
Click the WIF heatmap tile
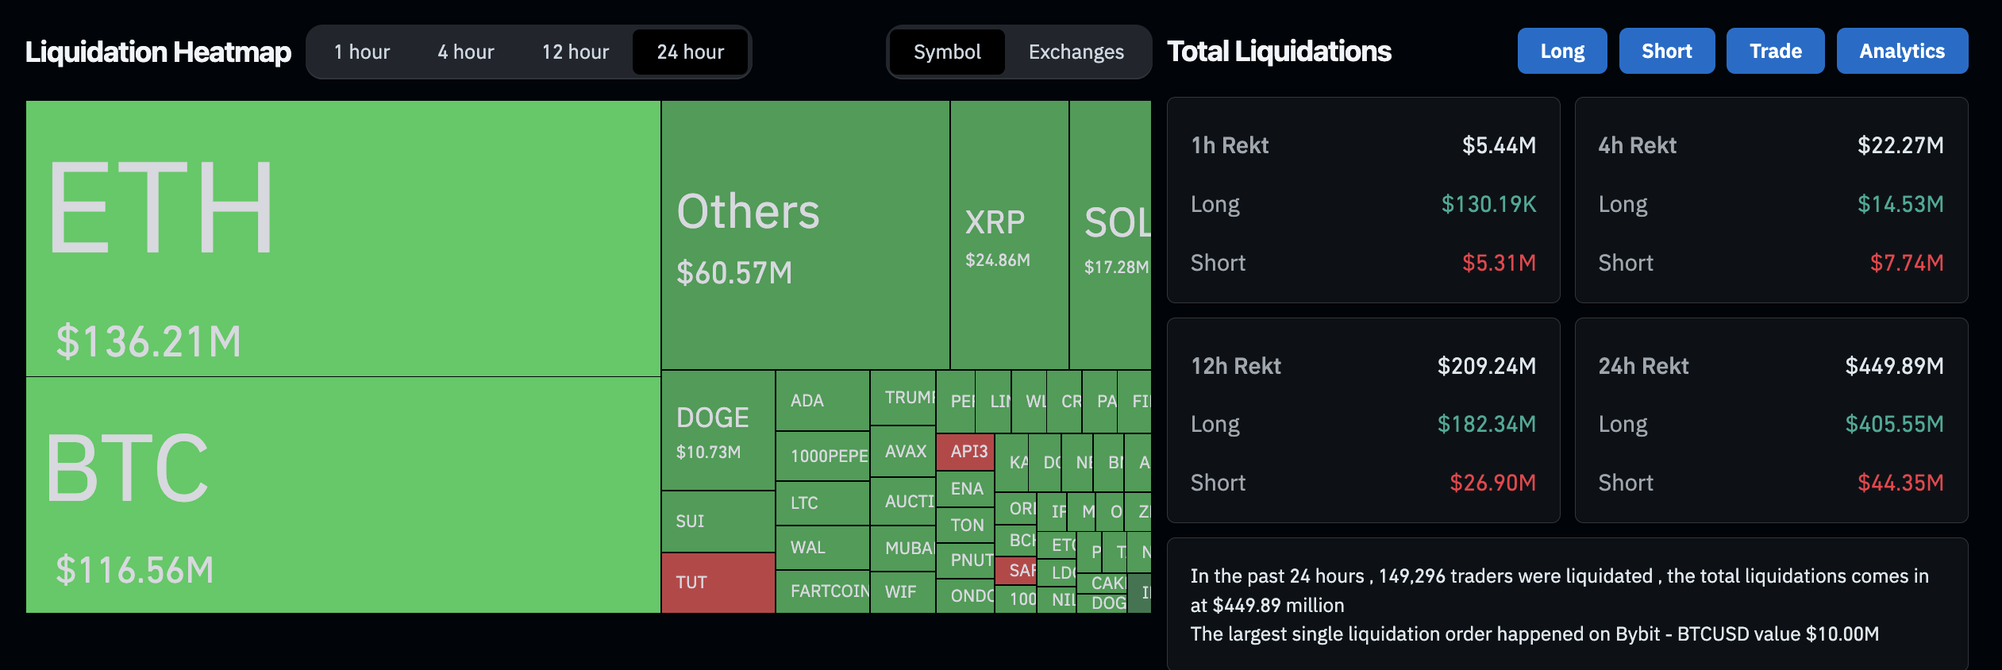[903, 592]
